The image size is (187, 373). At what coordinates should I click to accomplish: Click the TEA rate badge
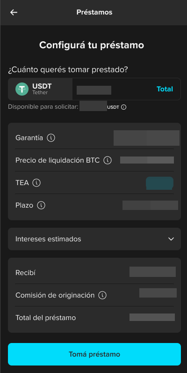tap(159, 183)
